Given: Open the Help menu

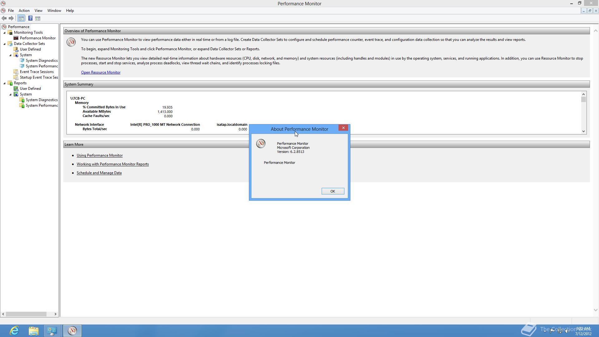Looking at the screenshot, I should [70, 11].
